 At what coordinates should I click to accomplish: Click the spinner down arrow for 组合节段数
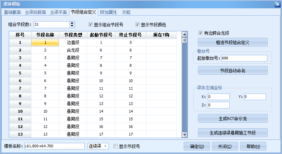[x=72, y=26]
